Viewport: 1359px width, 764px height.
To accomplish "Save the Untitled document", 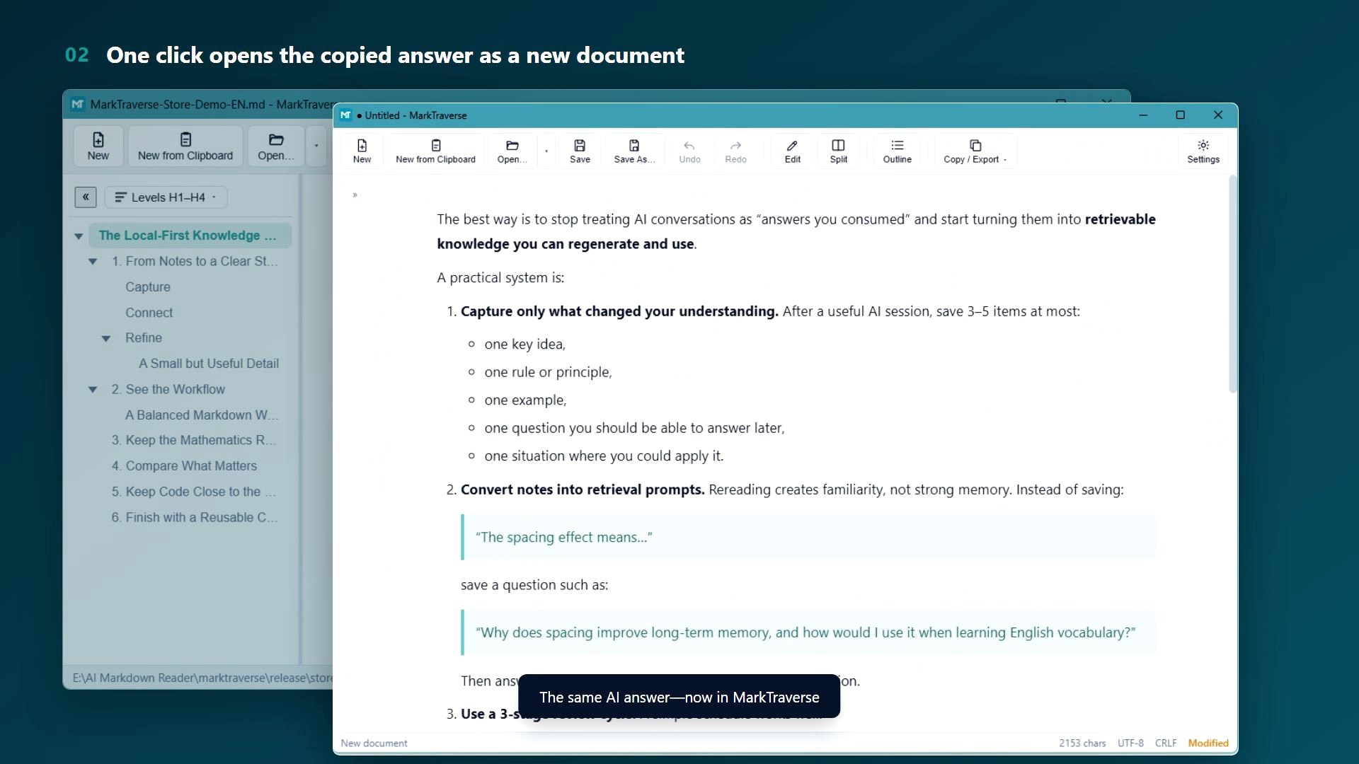I will click(x=580, y=151).
